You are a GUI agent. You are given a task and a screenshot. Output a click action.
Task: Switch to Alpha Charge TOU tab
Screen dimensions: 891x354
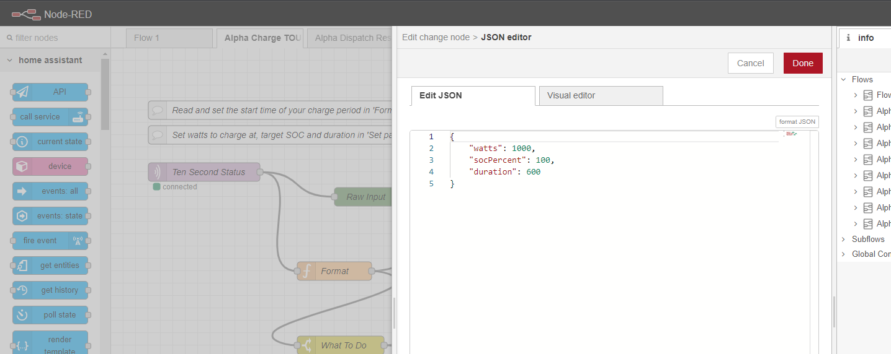(260, 38)
